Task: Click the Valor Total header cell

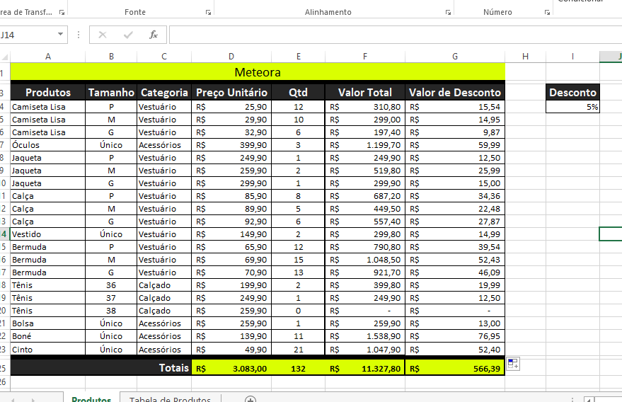Action: tap(365, 93)
